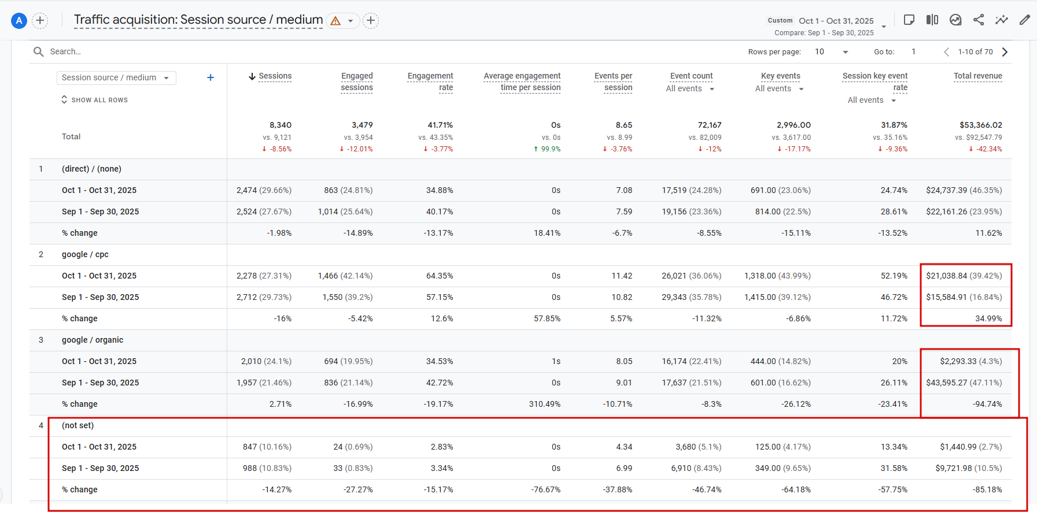Click the date range Oct 1 - Oct 31, 2025
This screenshot has height=512, width=1037.
coord(836,21)
